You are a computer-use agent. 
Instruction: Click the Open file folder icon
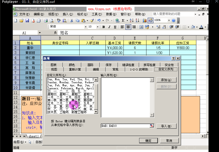click(21, 20)
